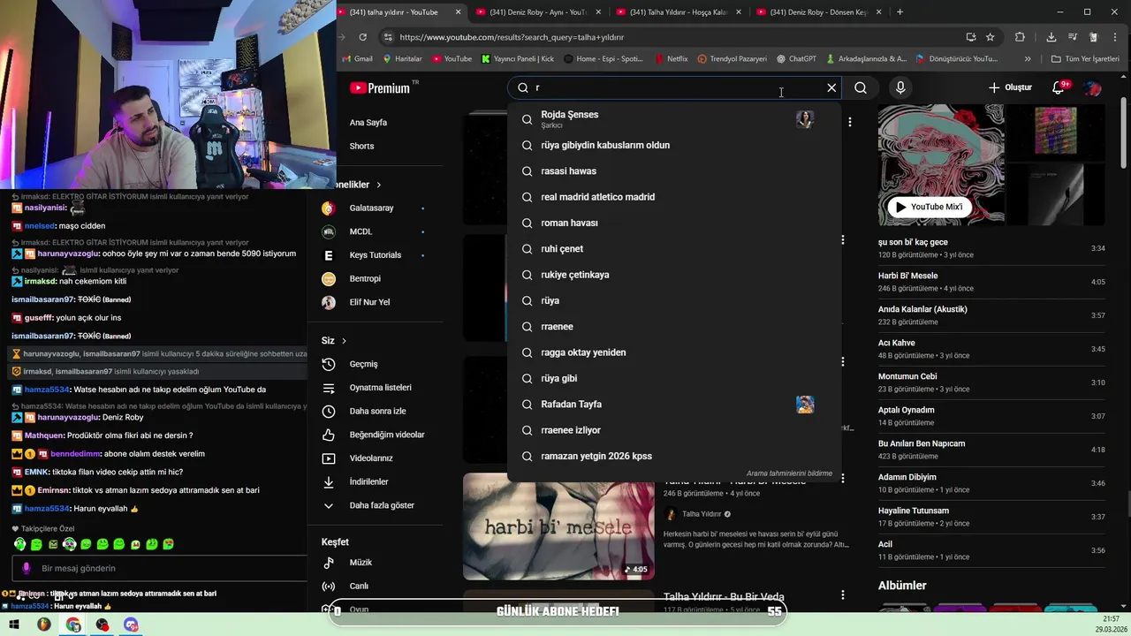
Task: Open Chrome extensions puzzle icon
Action: [1020, 37]
